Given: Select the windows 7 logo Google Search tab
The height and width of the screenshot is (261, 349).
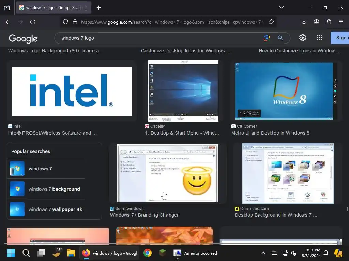Looking at the screenshot, I should click(54, 7).
